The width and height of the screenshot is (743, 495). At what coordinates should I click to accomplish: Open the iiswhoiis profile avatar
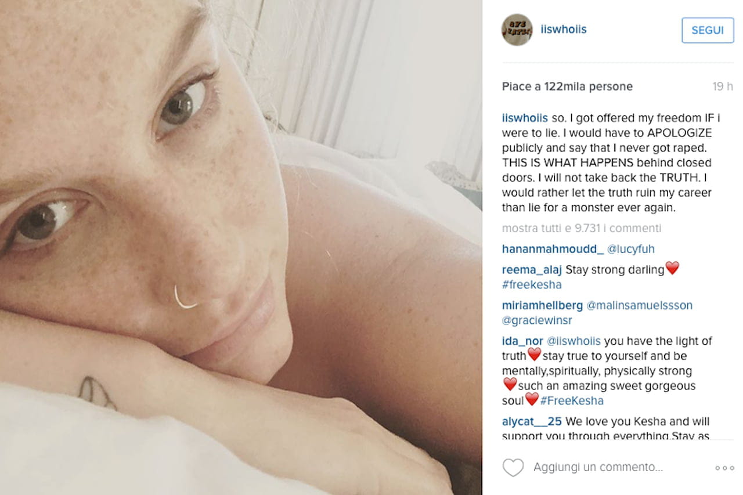[517, 30]
